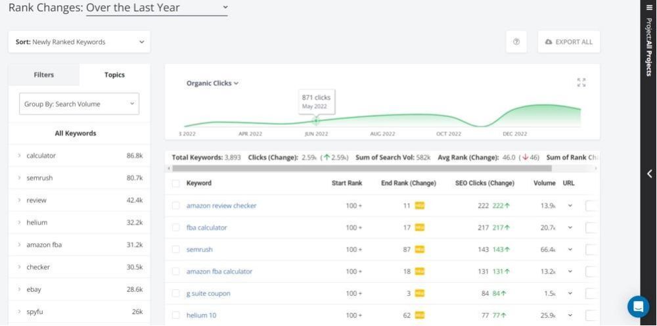Click the row action box for amazon review checker
Image resolution: width=657 pixels, height=326 pixels.
[x=592, y=206]
